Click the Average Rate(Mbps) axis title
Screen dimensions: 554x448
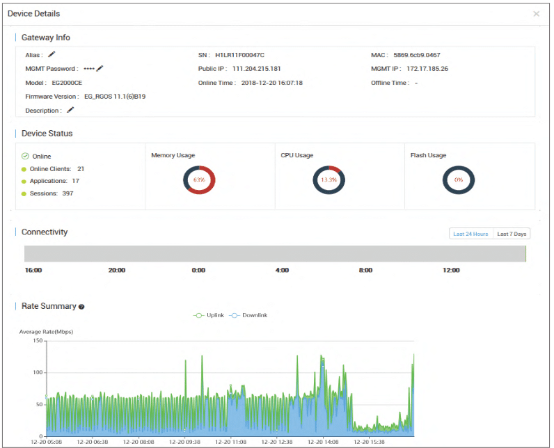click(x=46, y=332)
